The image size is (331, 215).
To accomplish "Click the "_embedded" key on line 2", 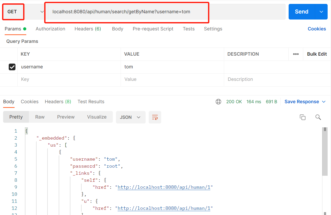I will click(52, 138).
